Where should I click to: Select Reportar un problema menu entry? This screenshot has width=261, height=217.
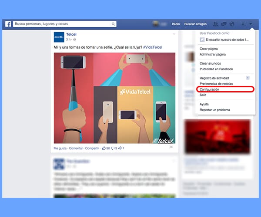[x=215, y=110]
